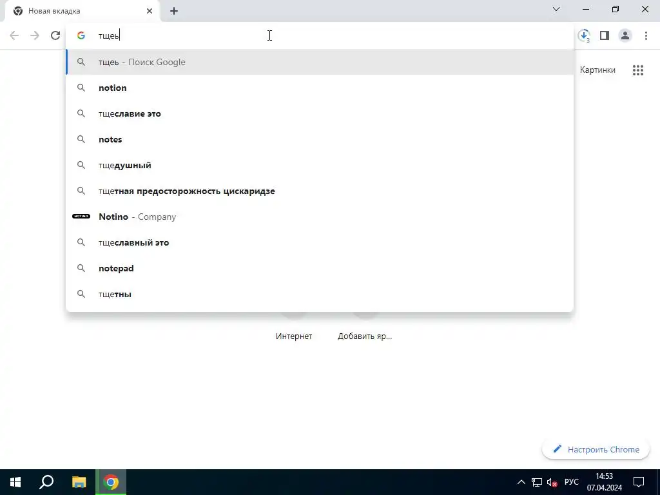Open the Google apps grid icon
660x495 pixels.
point(637,70)
